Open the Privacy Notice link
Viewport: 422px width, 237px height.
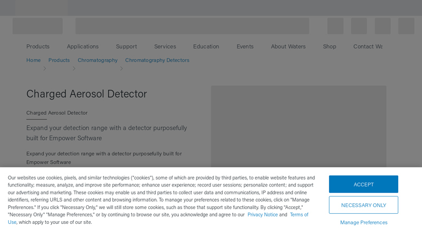point(262,215)
